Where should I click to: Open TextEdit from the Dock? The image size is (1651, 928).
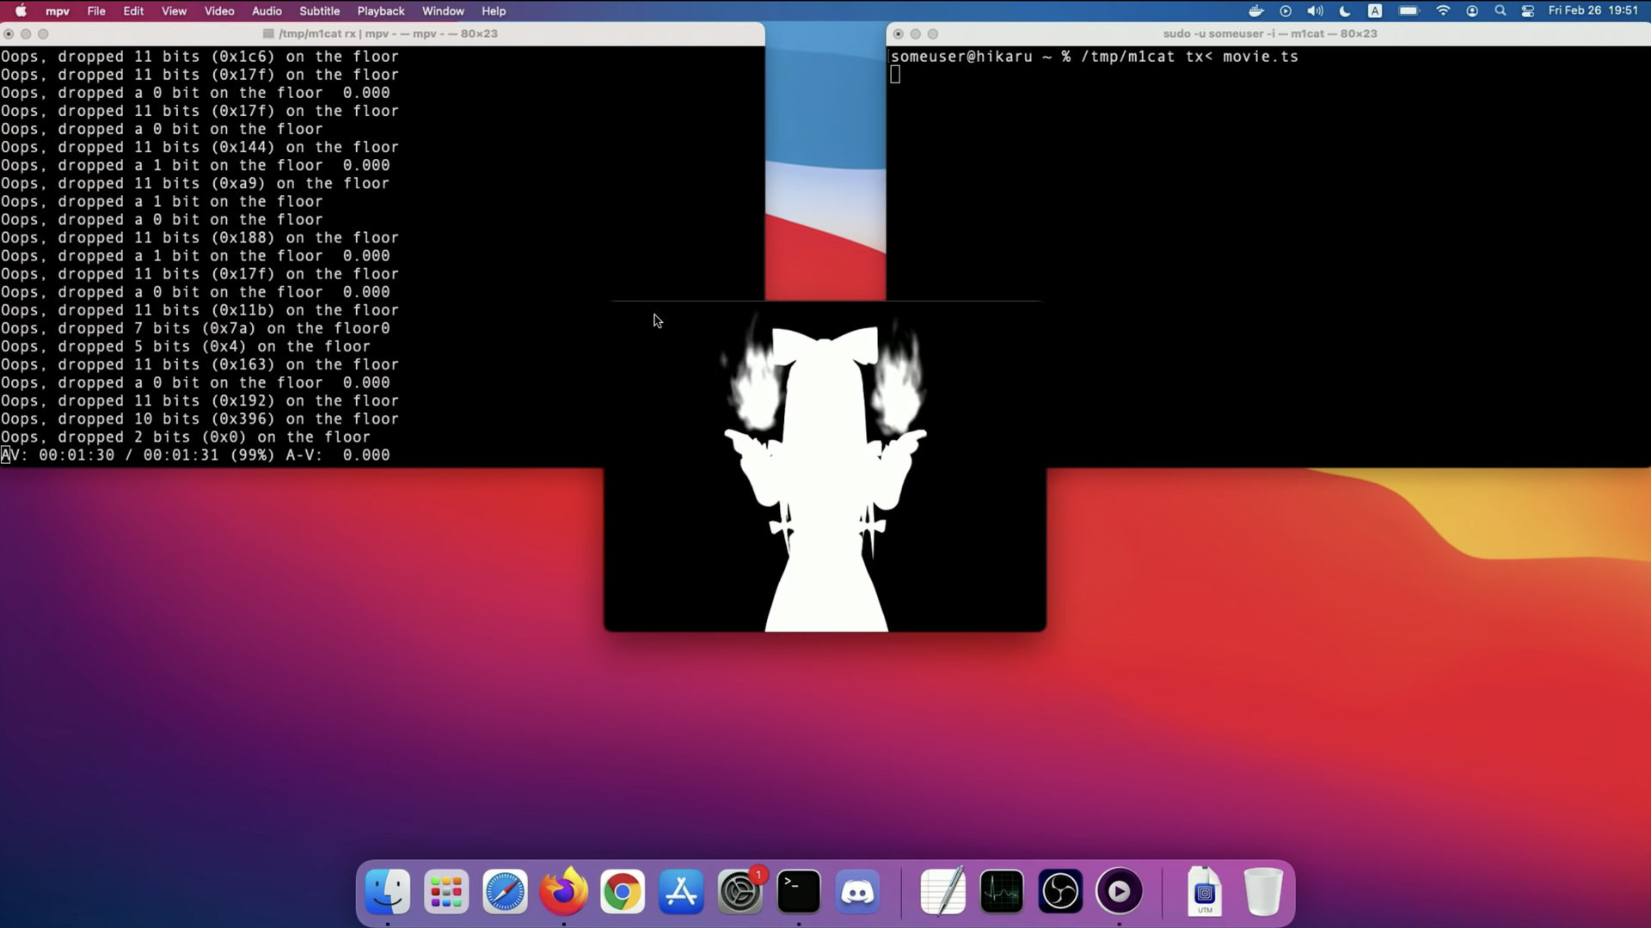pyautogui.click(x=943, y=892)
